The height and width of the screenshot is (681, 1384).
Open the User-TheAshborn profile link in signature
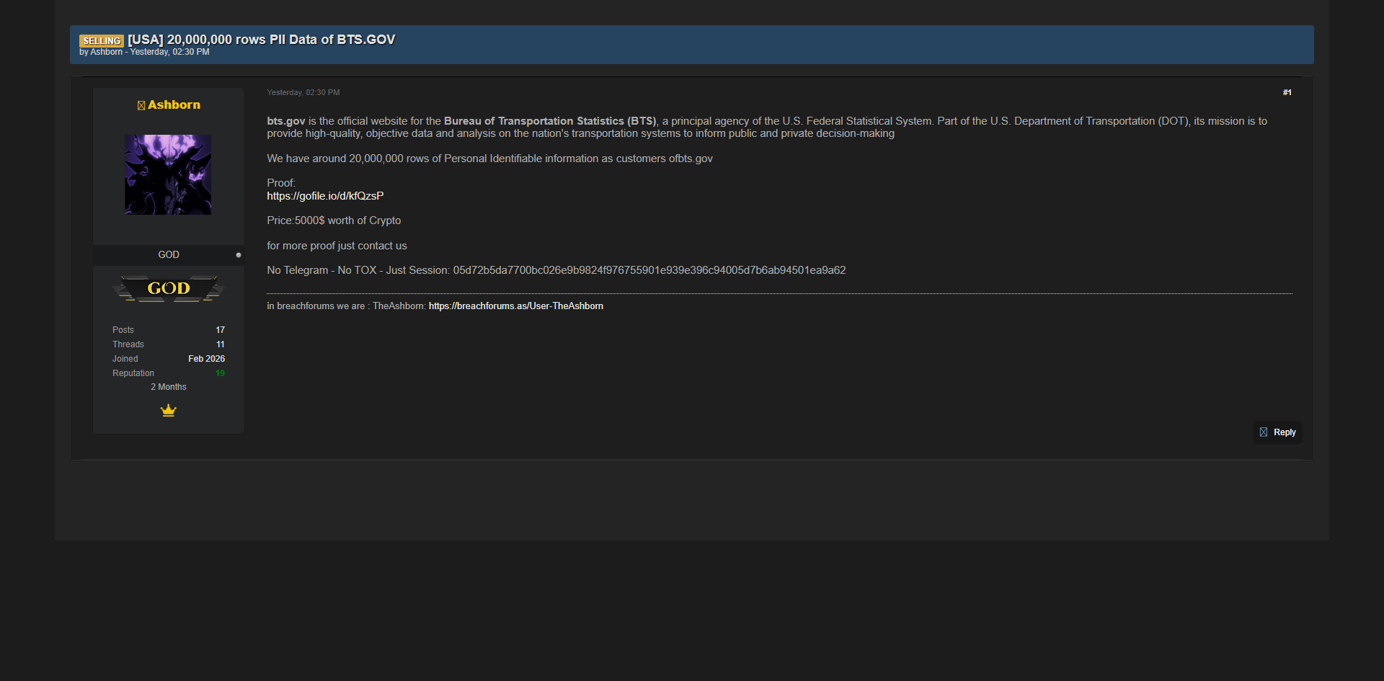coord(515,306)
